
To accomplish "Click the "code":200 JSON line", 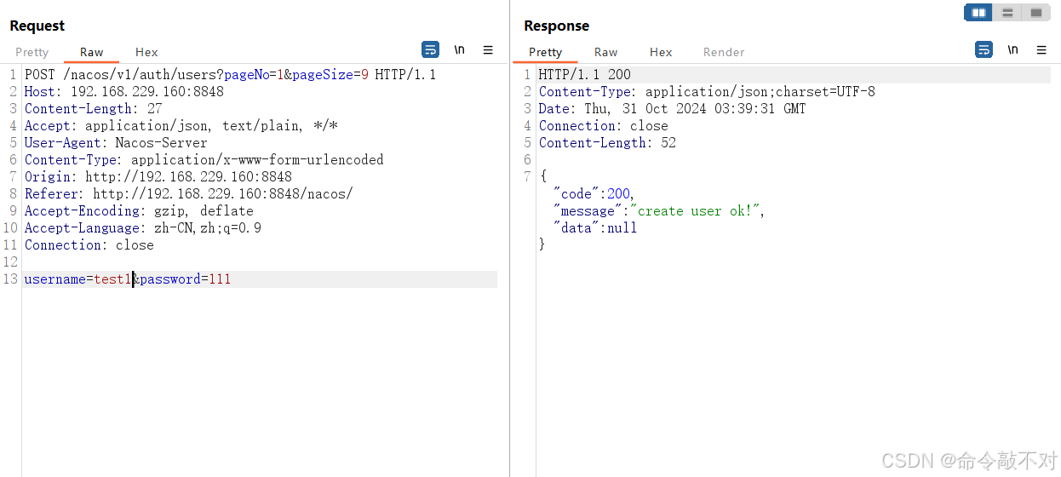I will pyautogui.click(x=594, y=194).
